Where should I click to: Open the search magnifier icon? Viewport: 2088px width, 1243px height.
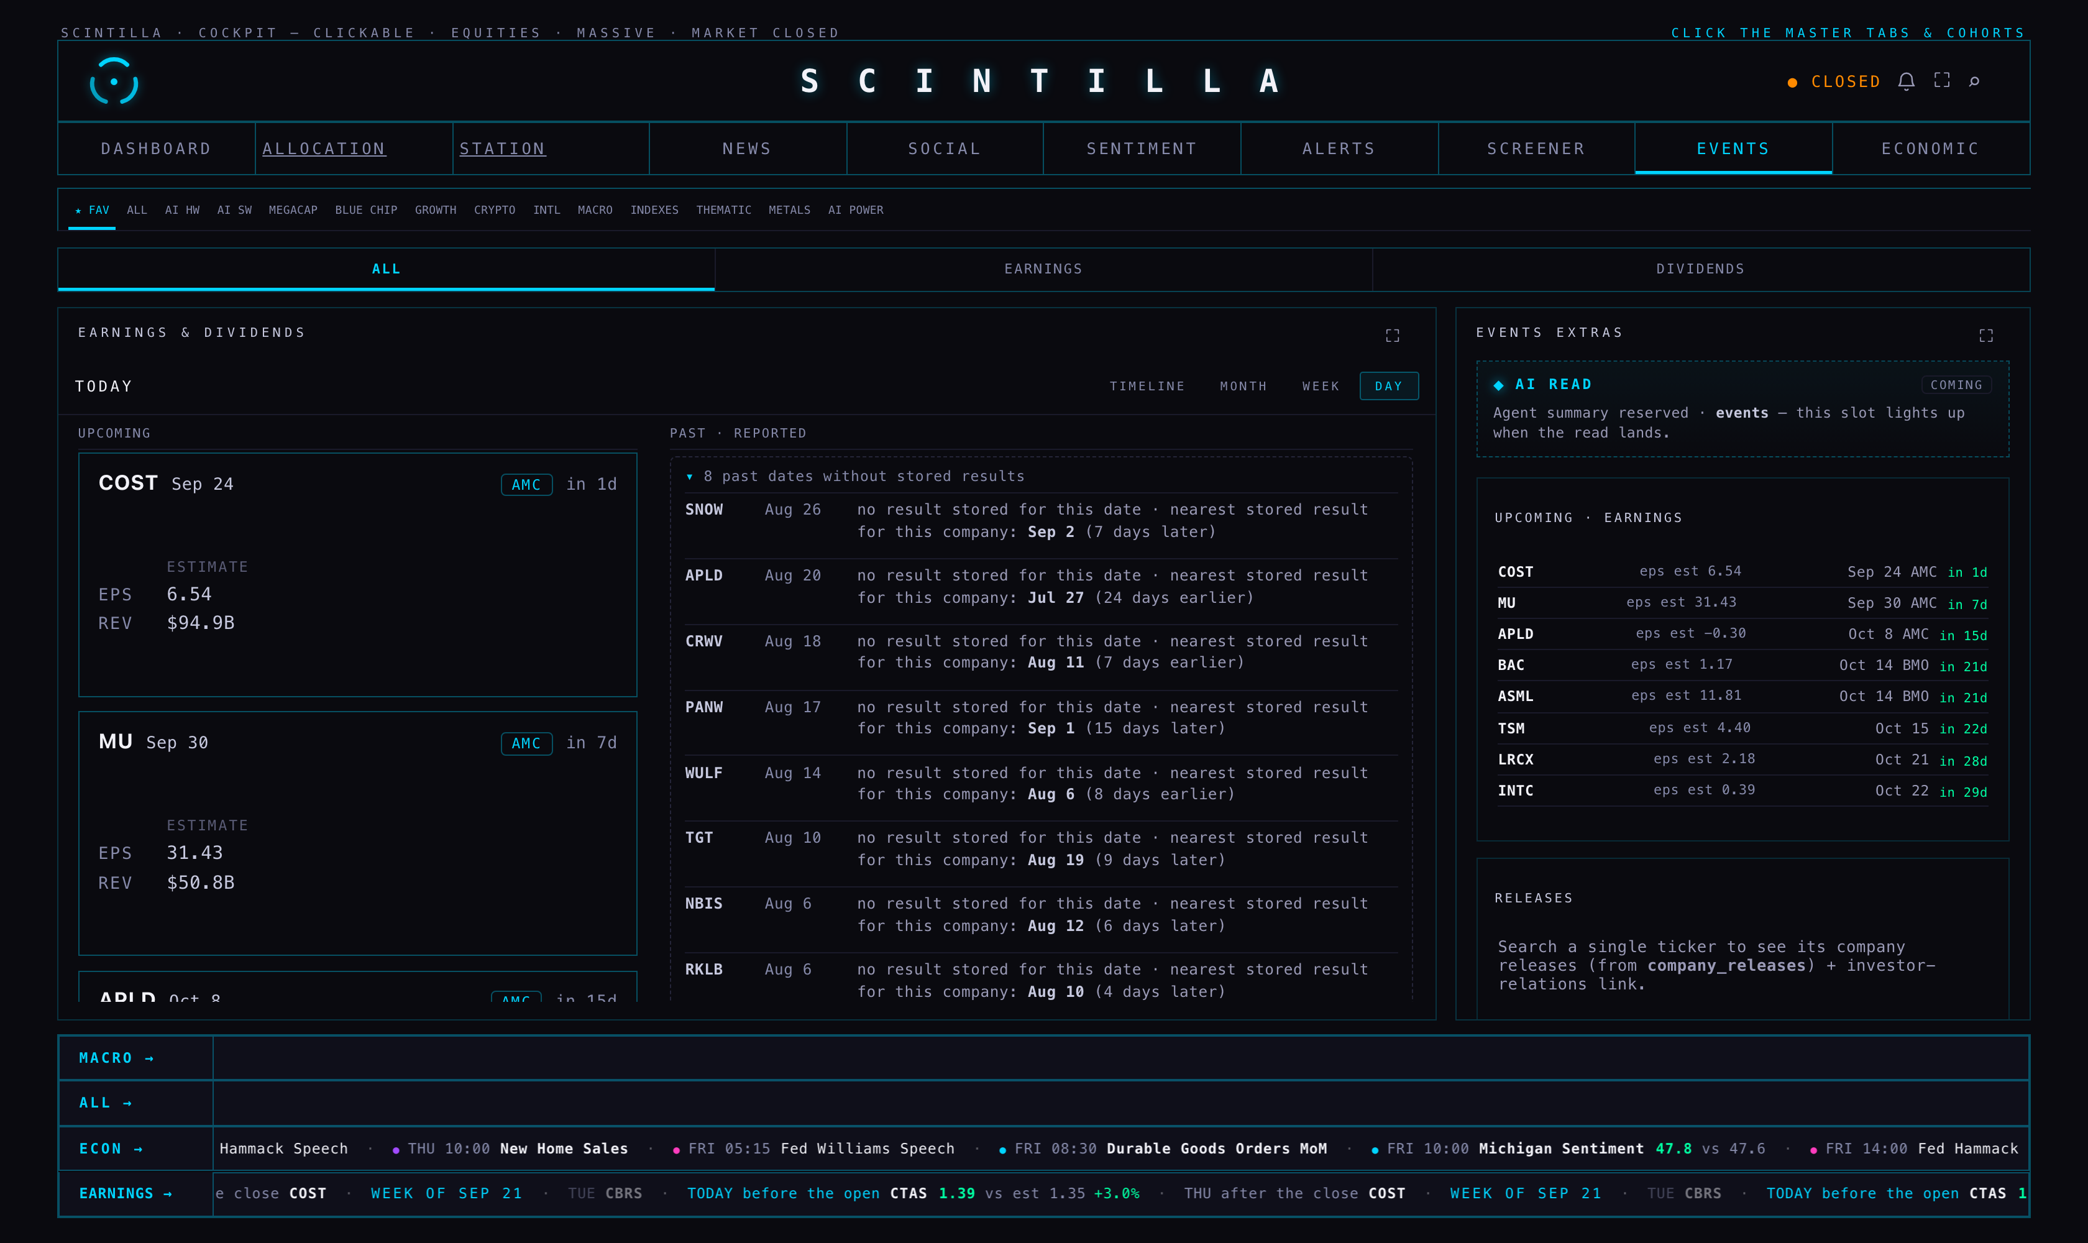pos(1974,81)
